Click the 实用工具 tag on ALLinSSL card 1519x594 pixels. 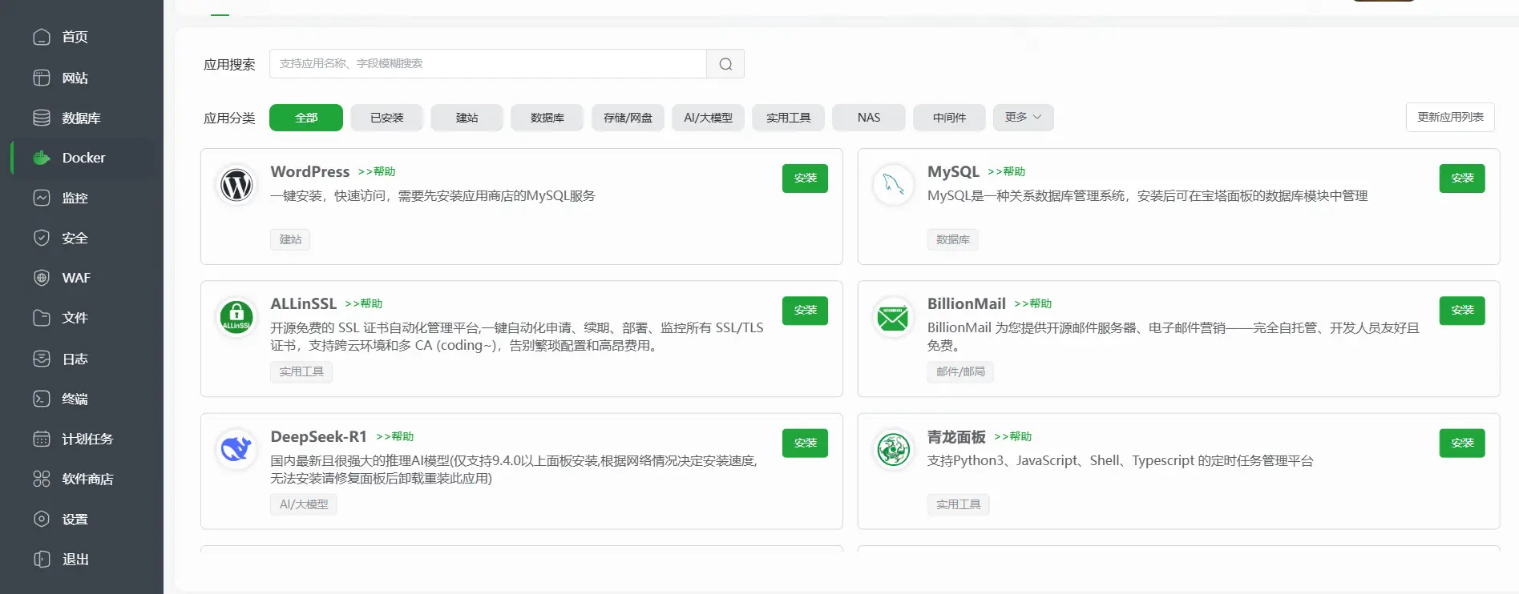pos(301,371)
